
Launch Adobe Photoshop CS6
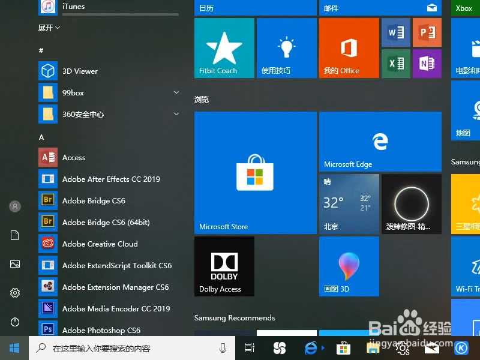(109, 328)
